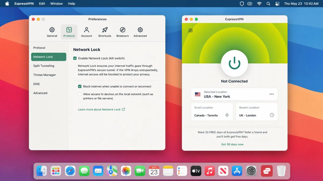
Task: Check Allow access to local network devices
Action: [80, 94]
